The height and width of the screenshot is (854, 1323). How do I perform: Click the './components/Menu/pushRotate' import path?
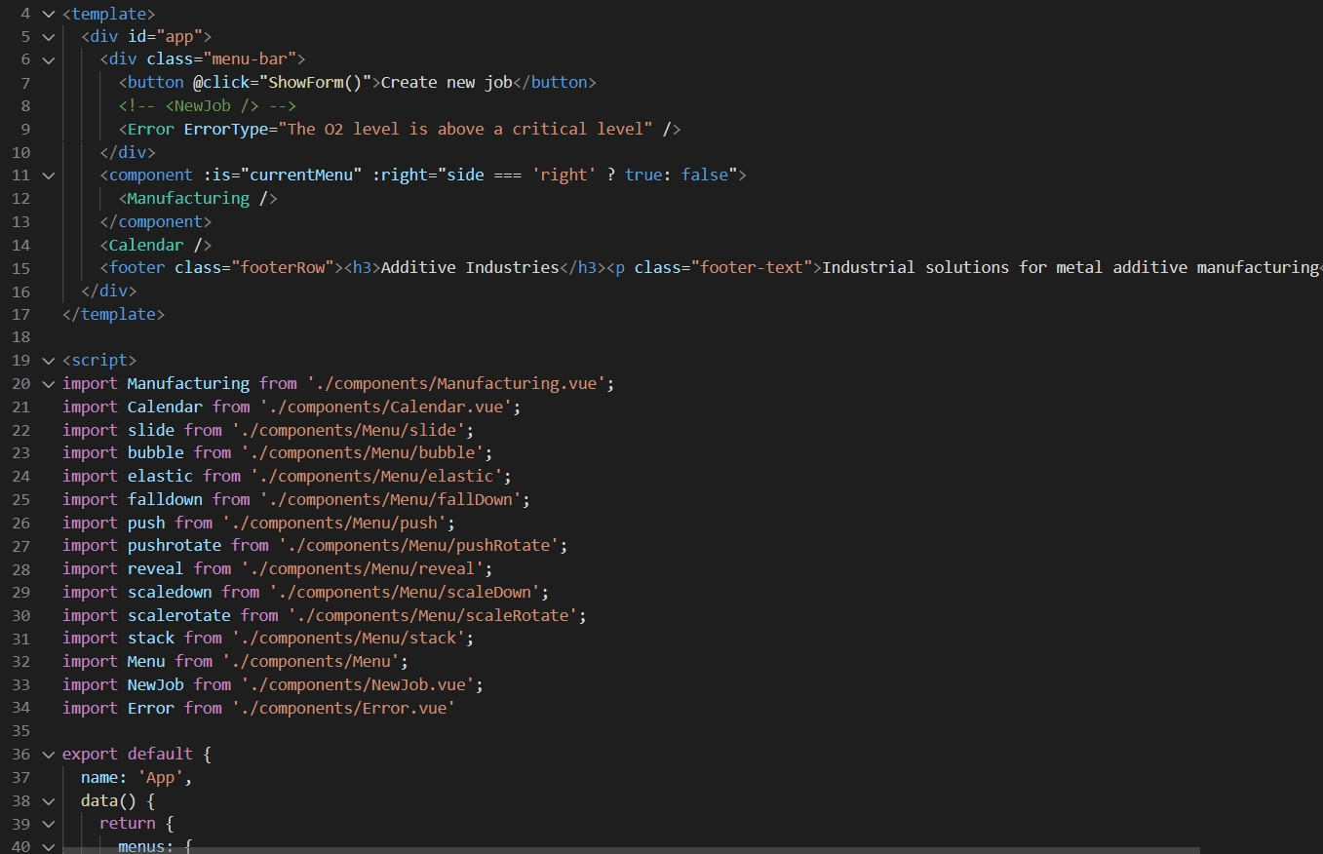click(x=422, y=546)
